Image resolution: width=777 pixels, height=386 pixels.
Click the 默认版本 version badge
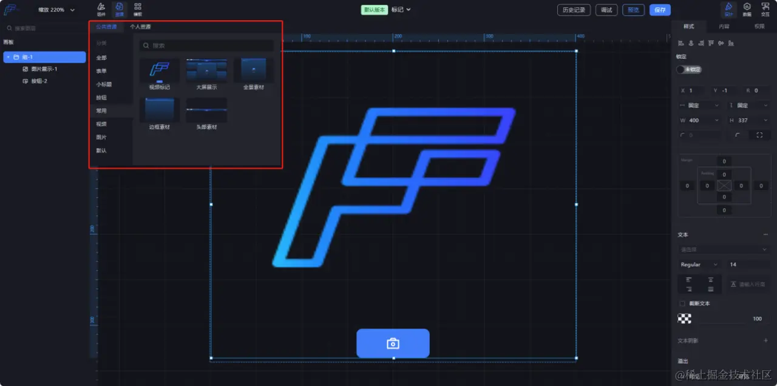(x=375, y=10)
